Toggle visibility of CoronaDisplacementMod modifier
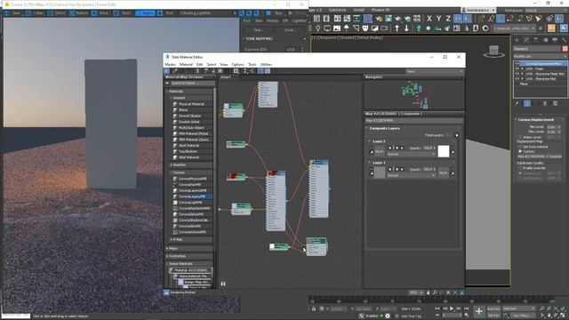 [517, 64]
